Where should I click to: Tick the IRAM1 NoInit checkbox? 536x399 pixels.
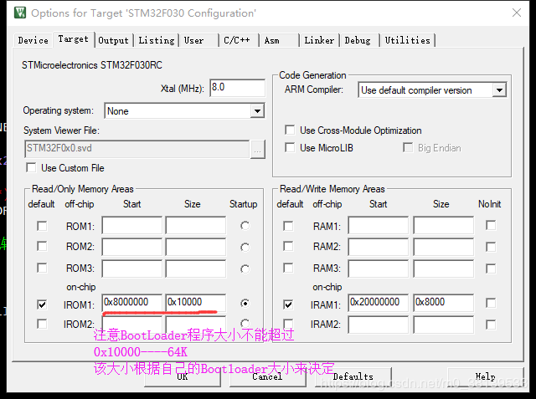491,303
